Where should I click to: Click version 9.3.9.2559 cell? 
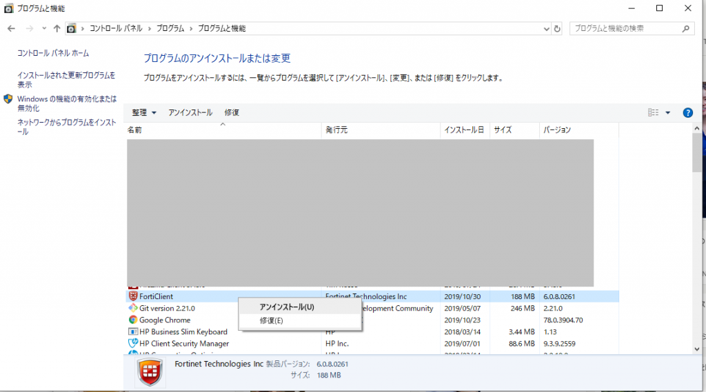559,343
